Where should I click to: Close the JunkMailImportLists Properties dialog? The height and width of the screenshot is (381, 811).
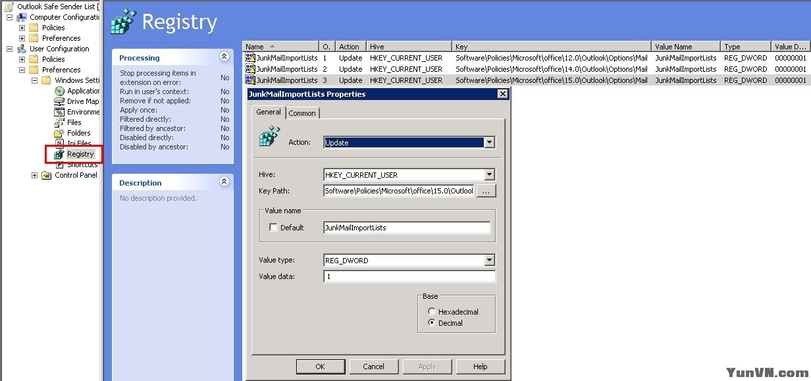tap(502, 94)
